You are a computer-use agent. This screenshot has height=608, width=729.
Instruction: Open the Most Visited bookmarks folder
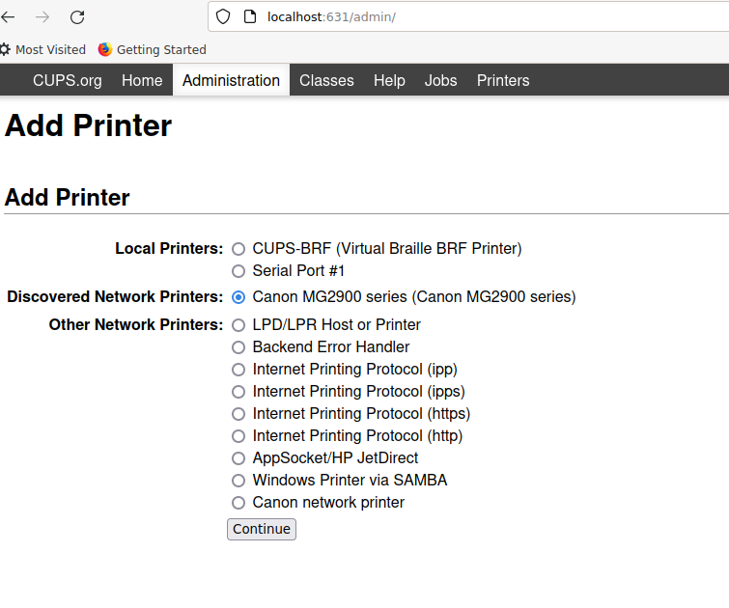point(42,49)
